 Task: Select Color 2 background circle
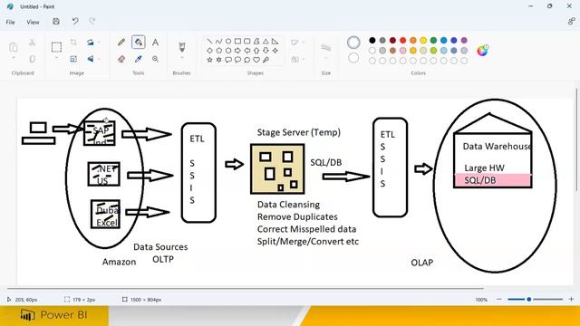tap(353, 58)
